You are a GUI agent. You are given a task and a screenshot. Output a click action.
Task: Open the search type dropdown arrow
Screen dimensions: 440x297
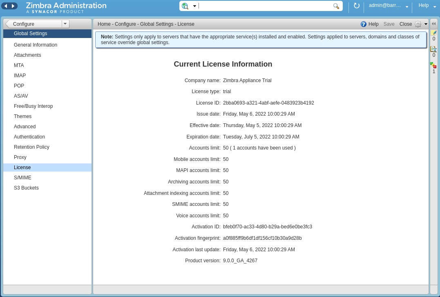194,6
